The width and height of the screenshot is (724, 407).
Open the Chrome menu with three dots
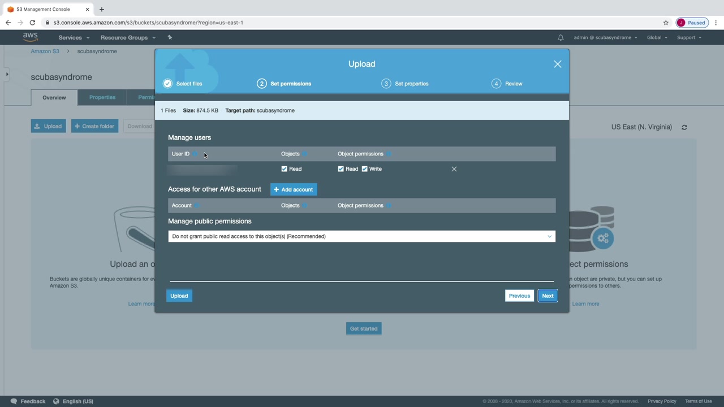click(x=716, y=23)
